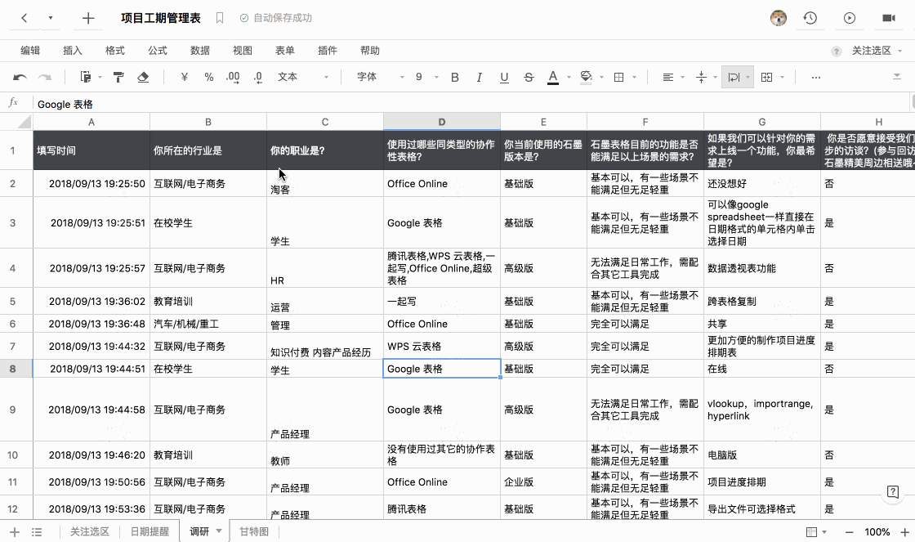Screen dimensions: 915x542
Task: Click the cell borders icon
Action: point(619,77)
